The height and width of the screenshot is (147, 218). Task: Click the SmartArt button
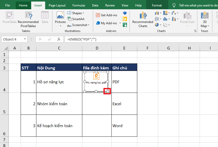click(x=76, y=19)
